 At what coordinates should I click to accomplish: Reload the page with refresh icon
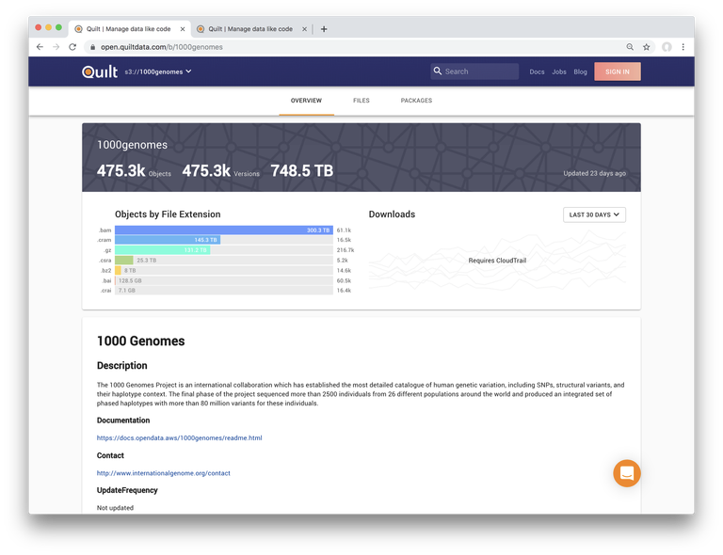tap(72, 47)
